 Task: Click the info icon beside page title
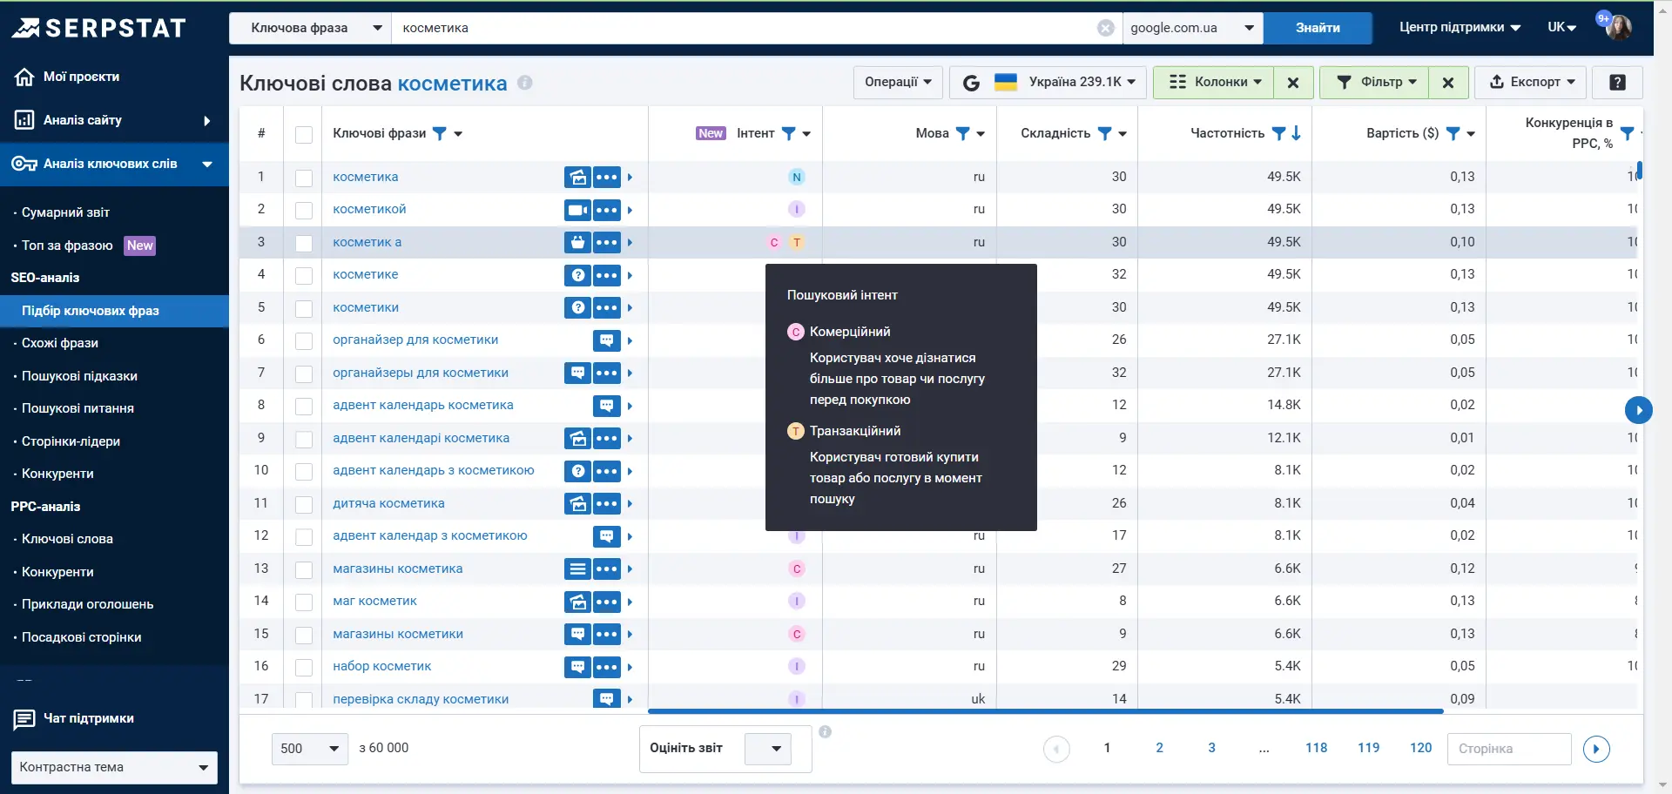click(x=525, y=83)
